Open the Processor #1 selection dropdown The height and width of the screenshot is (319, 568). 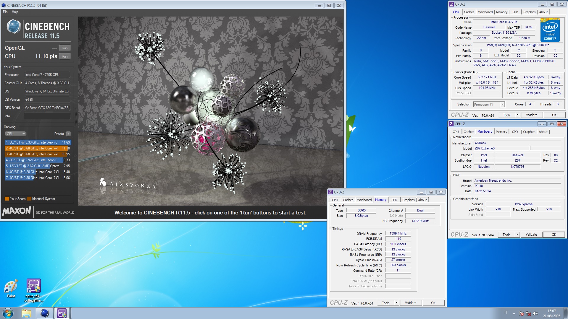click(x=489, y=105)
